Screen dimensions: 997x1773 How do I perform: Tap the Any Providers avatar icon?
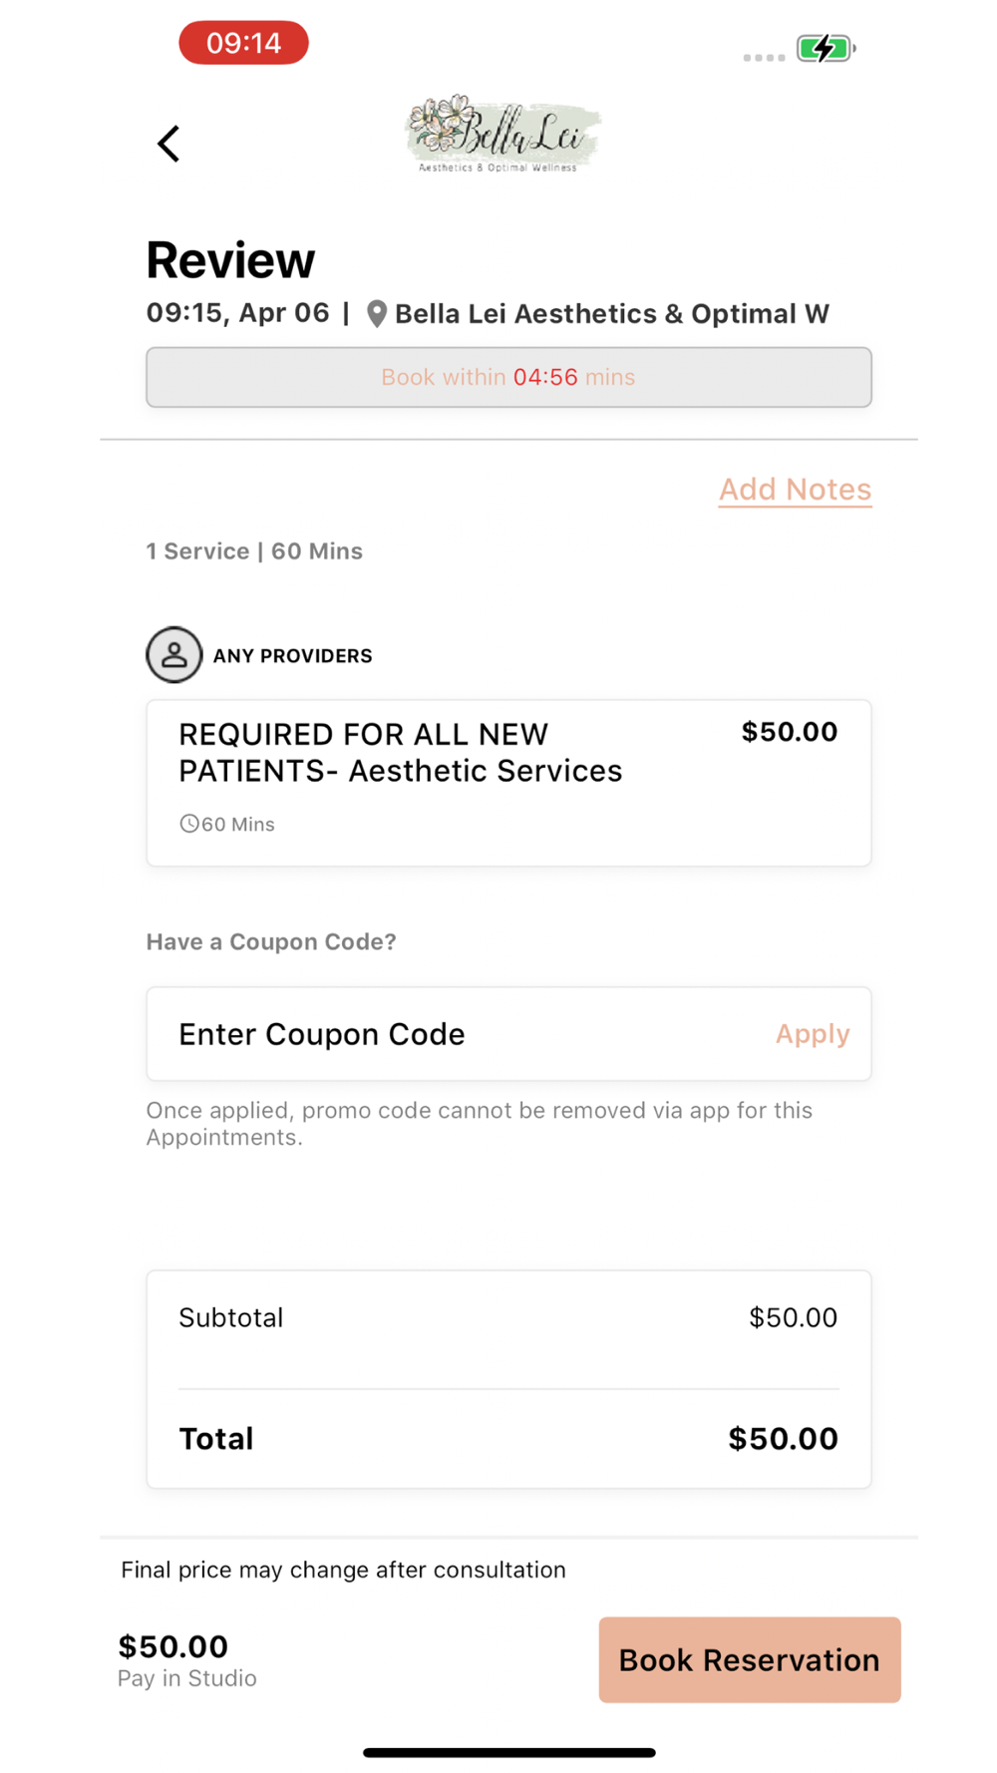pos(174,655)
